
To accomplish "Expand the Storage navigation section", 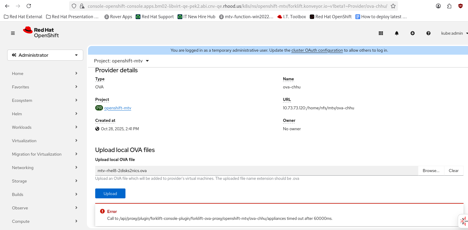I will point(45,181).
